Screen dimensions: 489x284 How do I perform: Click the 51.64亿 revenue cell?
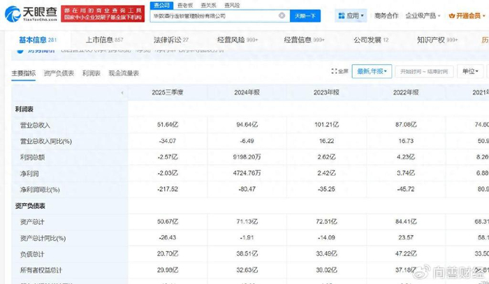(168, 125)
